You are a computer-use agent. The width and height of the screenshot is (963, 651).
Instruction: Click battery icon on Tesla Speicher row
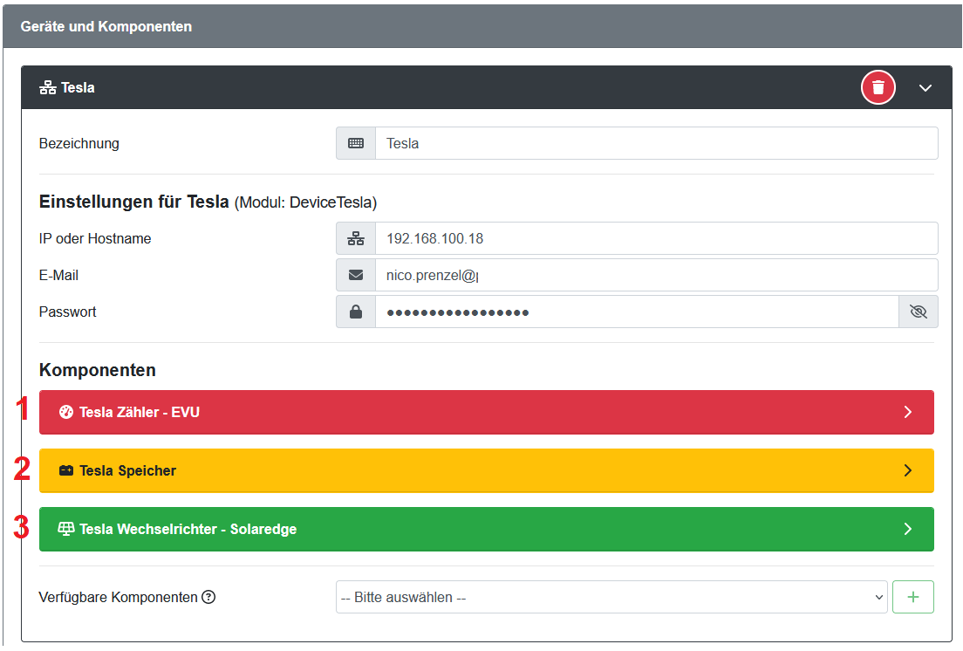click(x=65, y=470)
